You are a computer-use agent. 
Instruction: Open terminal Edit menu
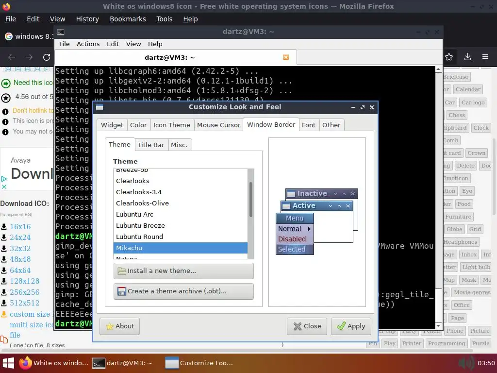tap(113, 44)
